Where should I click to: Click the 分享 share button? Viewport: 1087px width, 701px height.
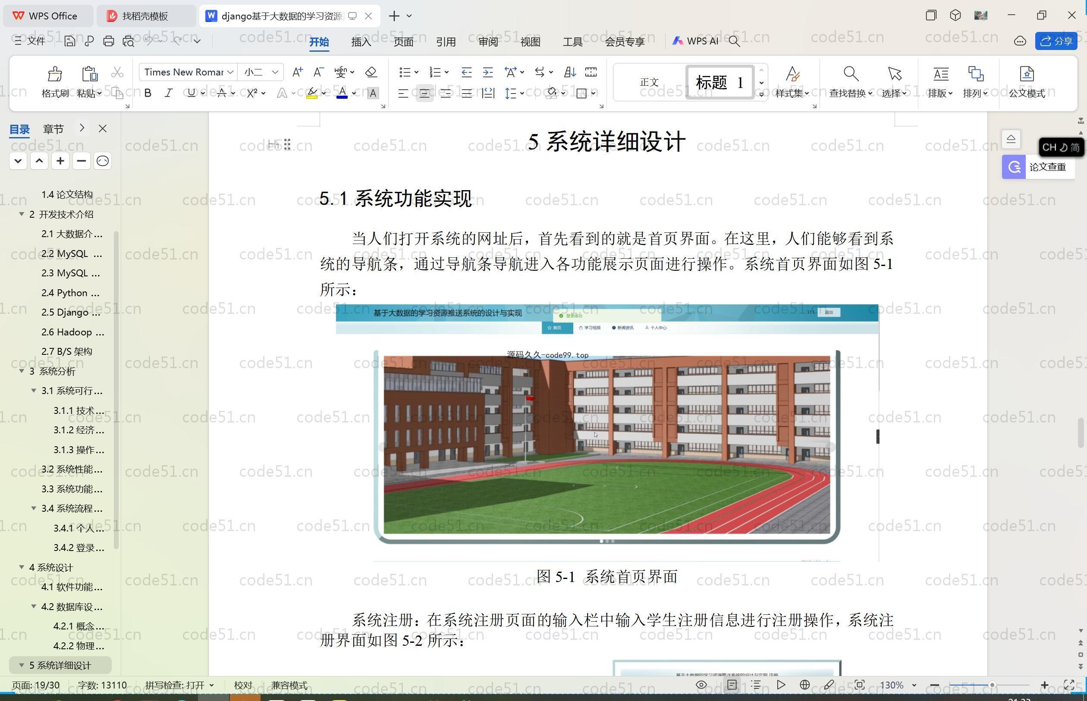[x=1056, y=41]
